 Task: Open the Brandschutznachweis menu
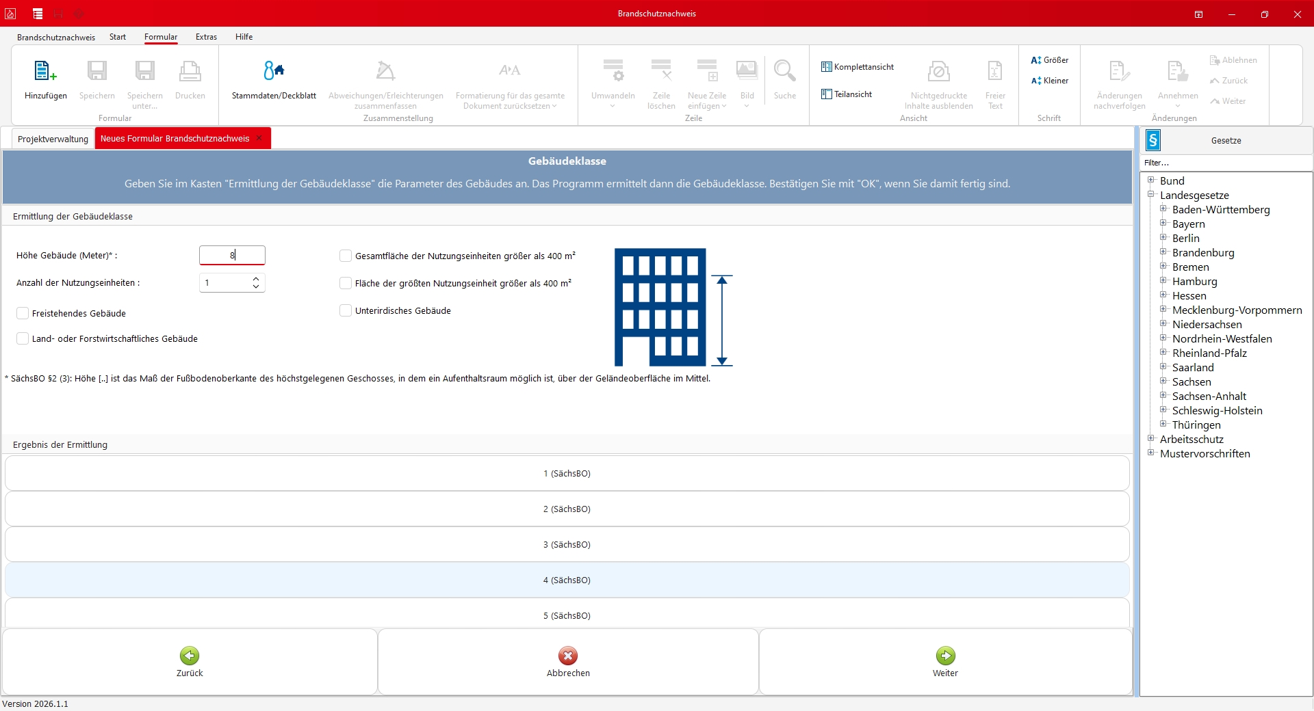(x=56, y=37)
